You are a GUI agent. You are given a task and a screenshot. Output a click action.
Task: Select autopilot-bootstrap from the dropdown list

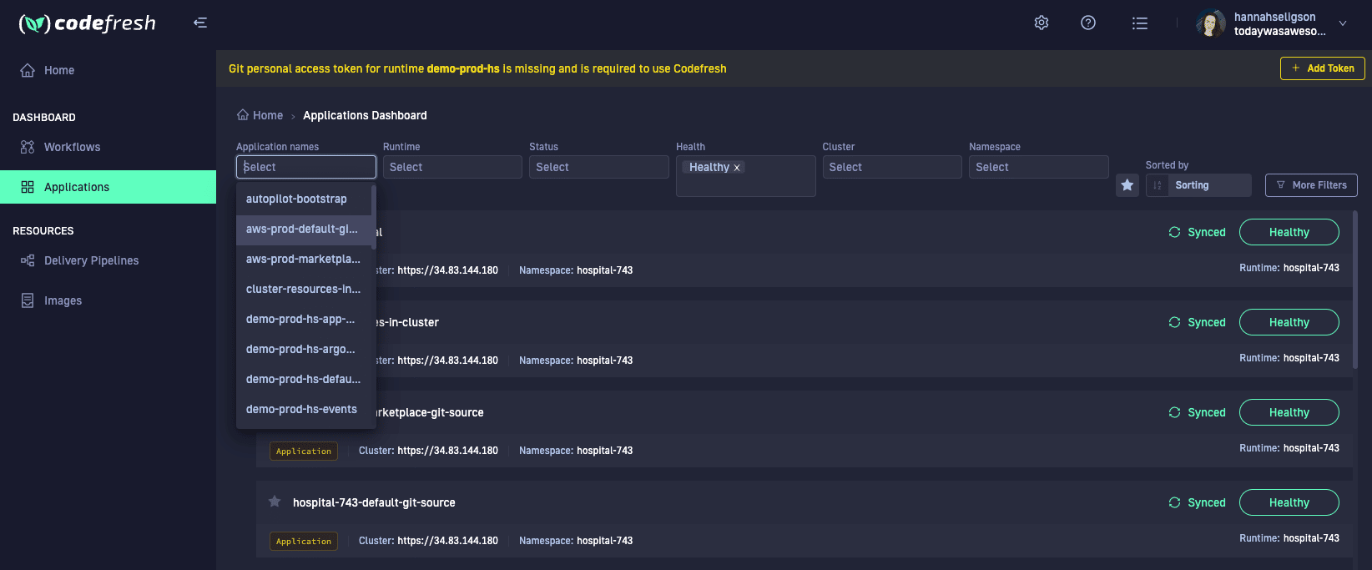point(296,199)
